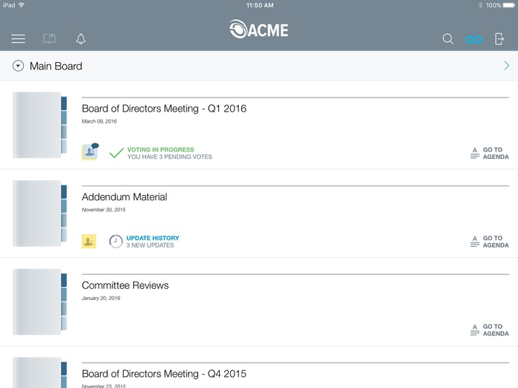Open Board of Directors Meeting Q4 2015 title
Image resolution: width=518 pixels, height=388 pixels.
[x=164, y=374]
